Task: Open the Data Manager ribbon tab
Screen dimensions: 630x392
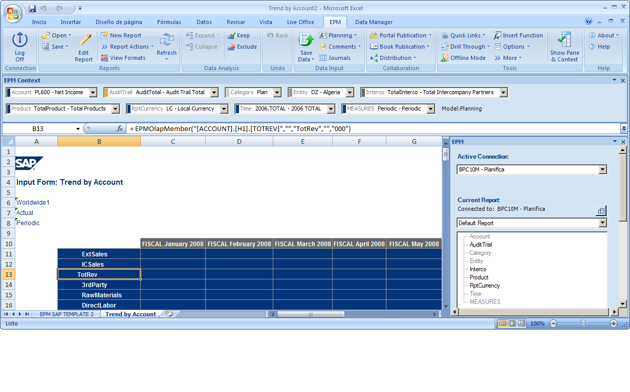Action: pyautogui.click(x=374, y=22)
